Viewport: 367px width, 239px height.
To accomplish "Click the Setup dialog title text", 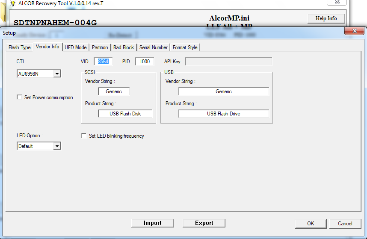I will (9, 33).
